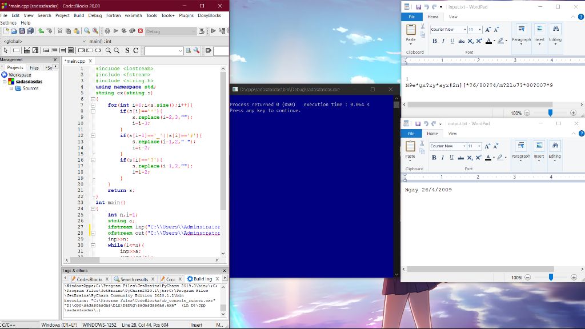Click Shrink font icon in output.txt WordPad
585x329 pixels.
pyautogui.click(x=496, y=146)
